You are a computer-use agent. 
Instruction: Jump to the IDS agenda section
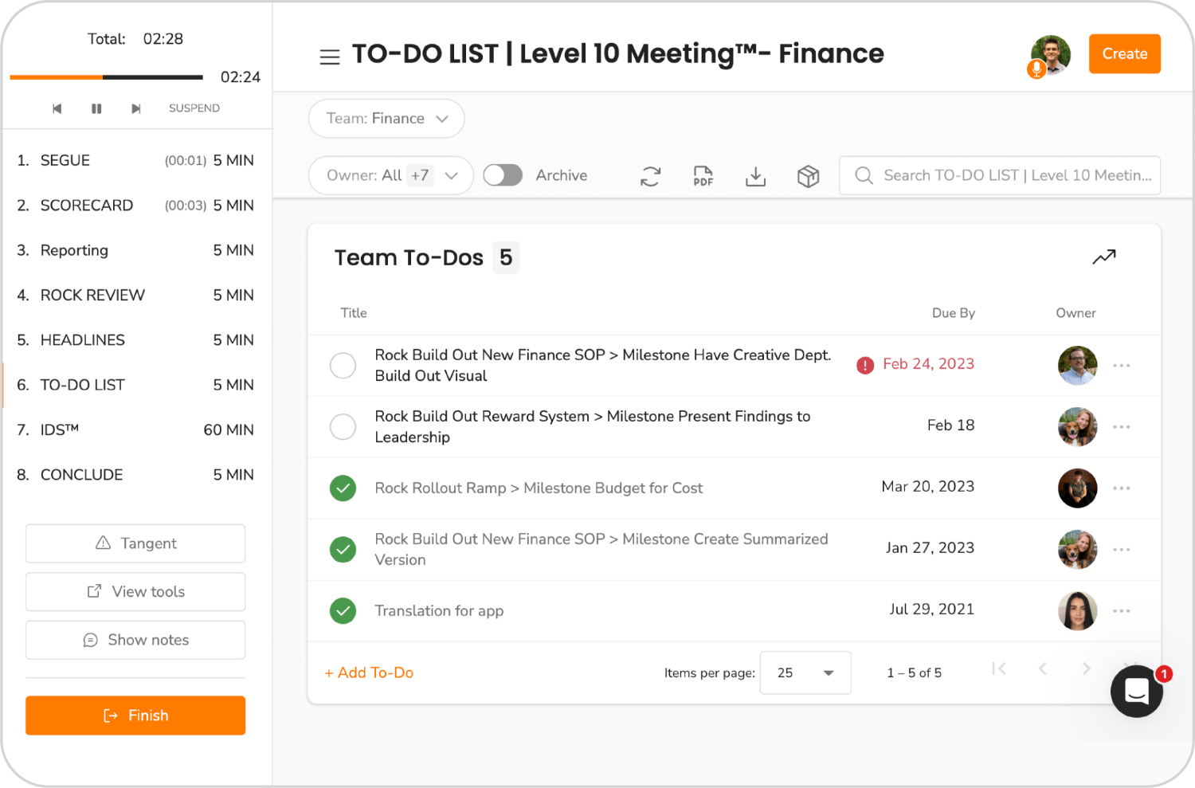[60, 429]
